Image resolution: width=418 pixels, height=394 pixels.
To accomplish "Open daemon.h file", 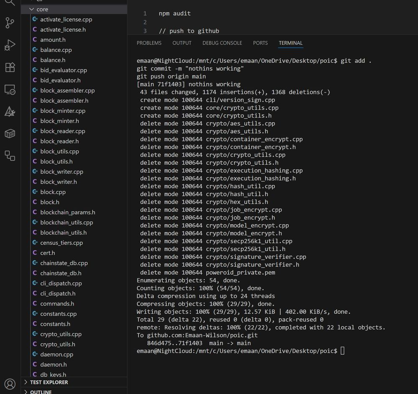I will [74, 364].
